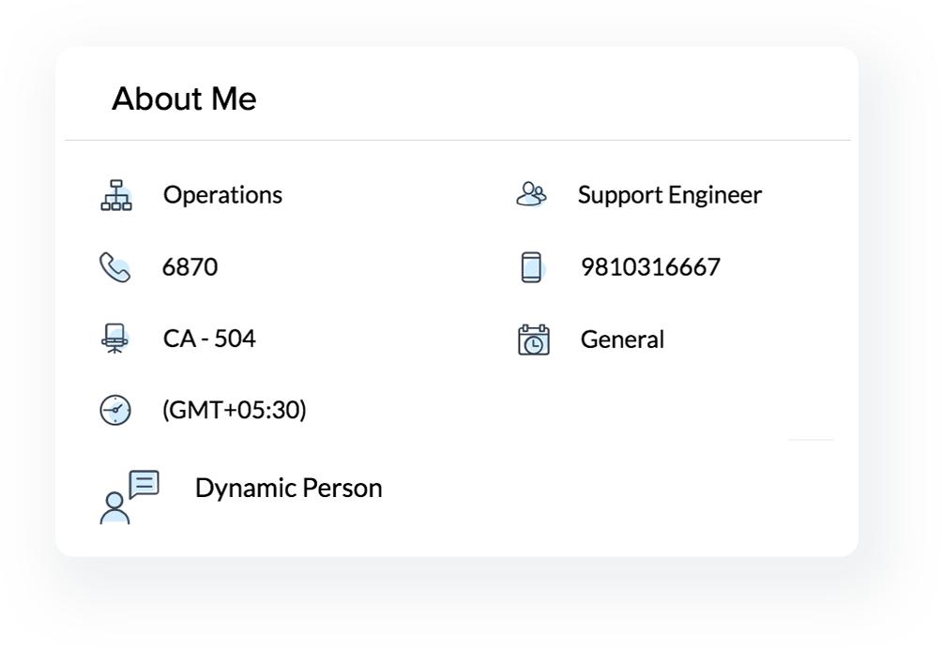
Task: Click the telephone handset icon beside 6870
Action: click(114, 267)
